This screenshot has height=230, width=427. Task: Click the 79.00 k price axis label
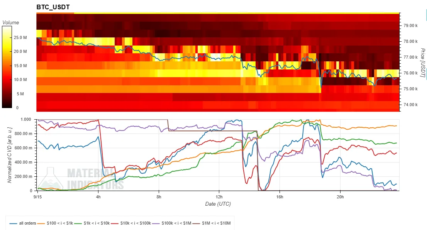[x=410, y=25]
